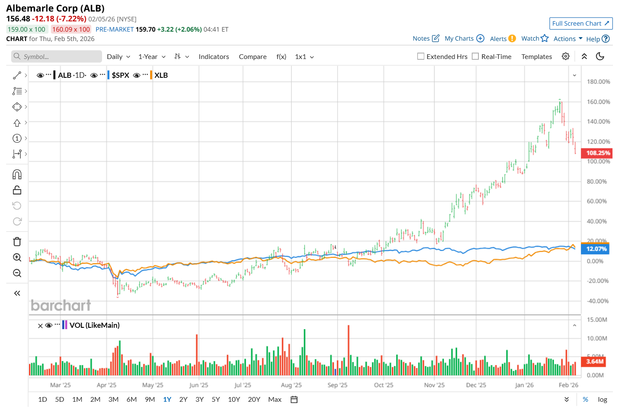Select the 1D time range
The width and height of the screenshot is (630, 412).
[43, 400]
